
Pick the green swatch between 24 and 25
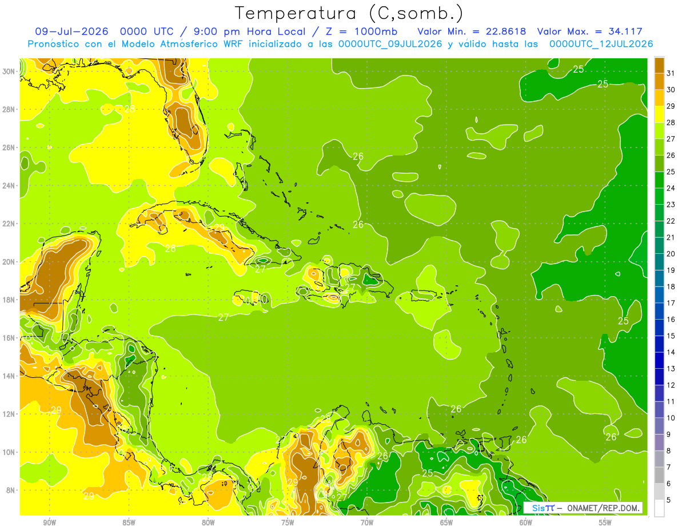pos(659,180)
